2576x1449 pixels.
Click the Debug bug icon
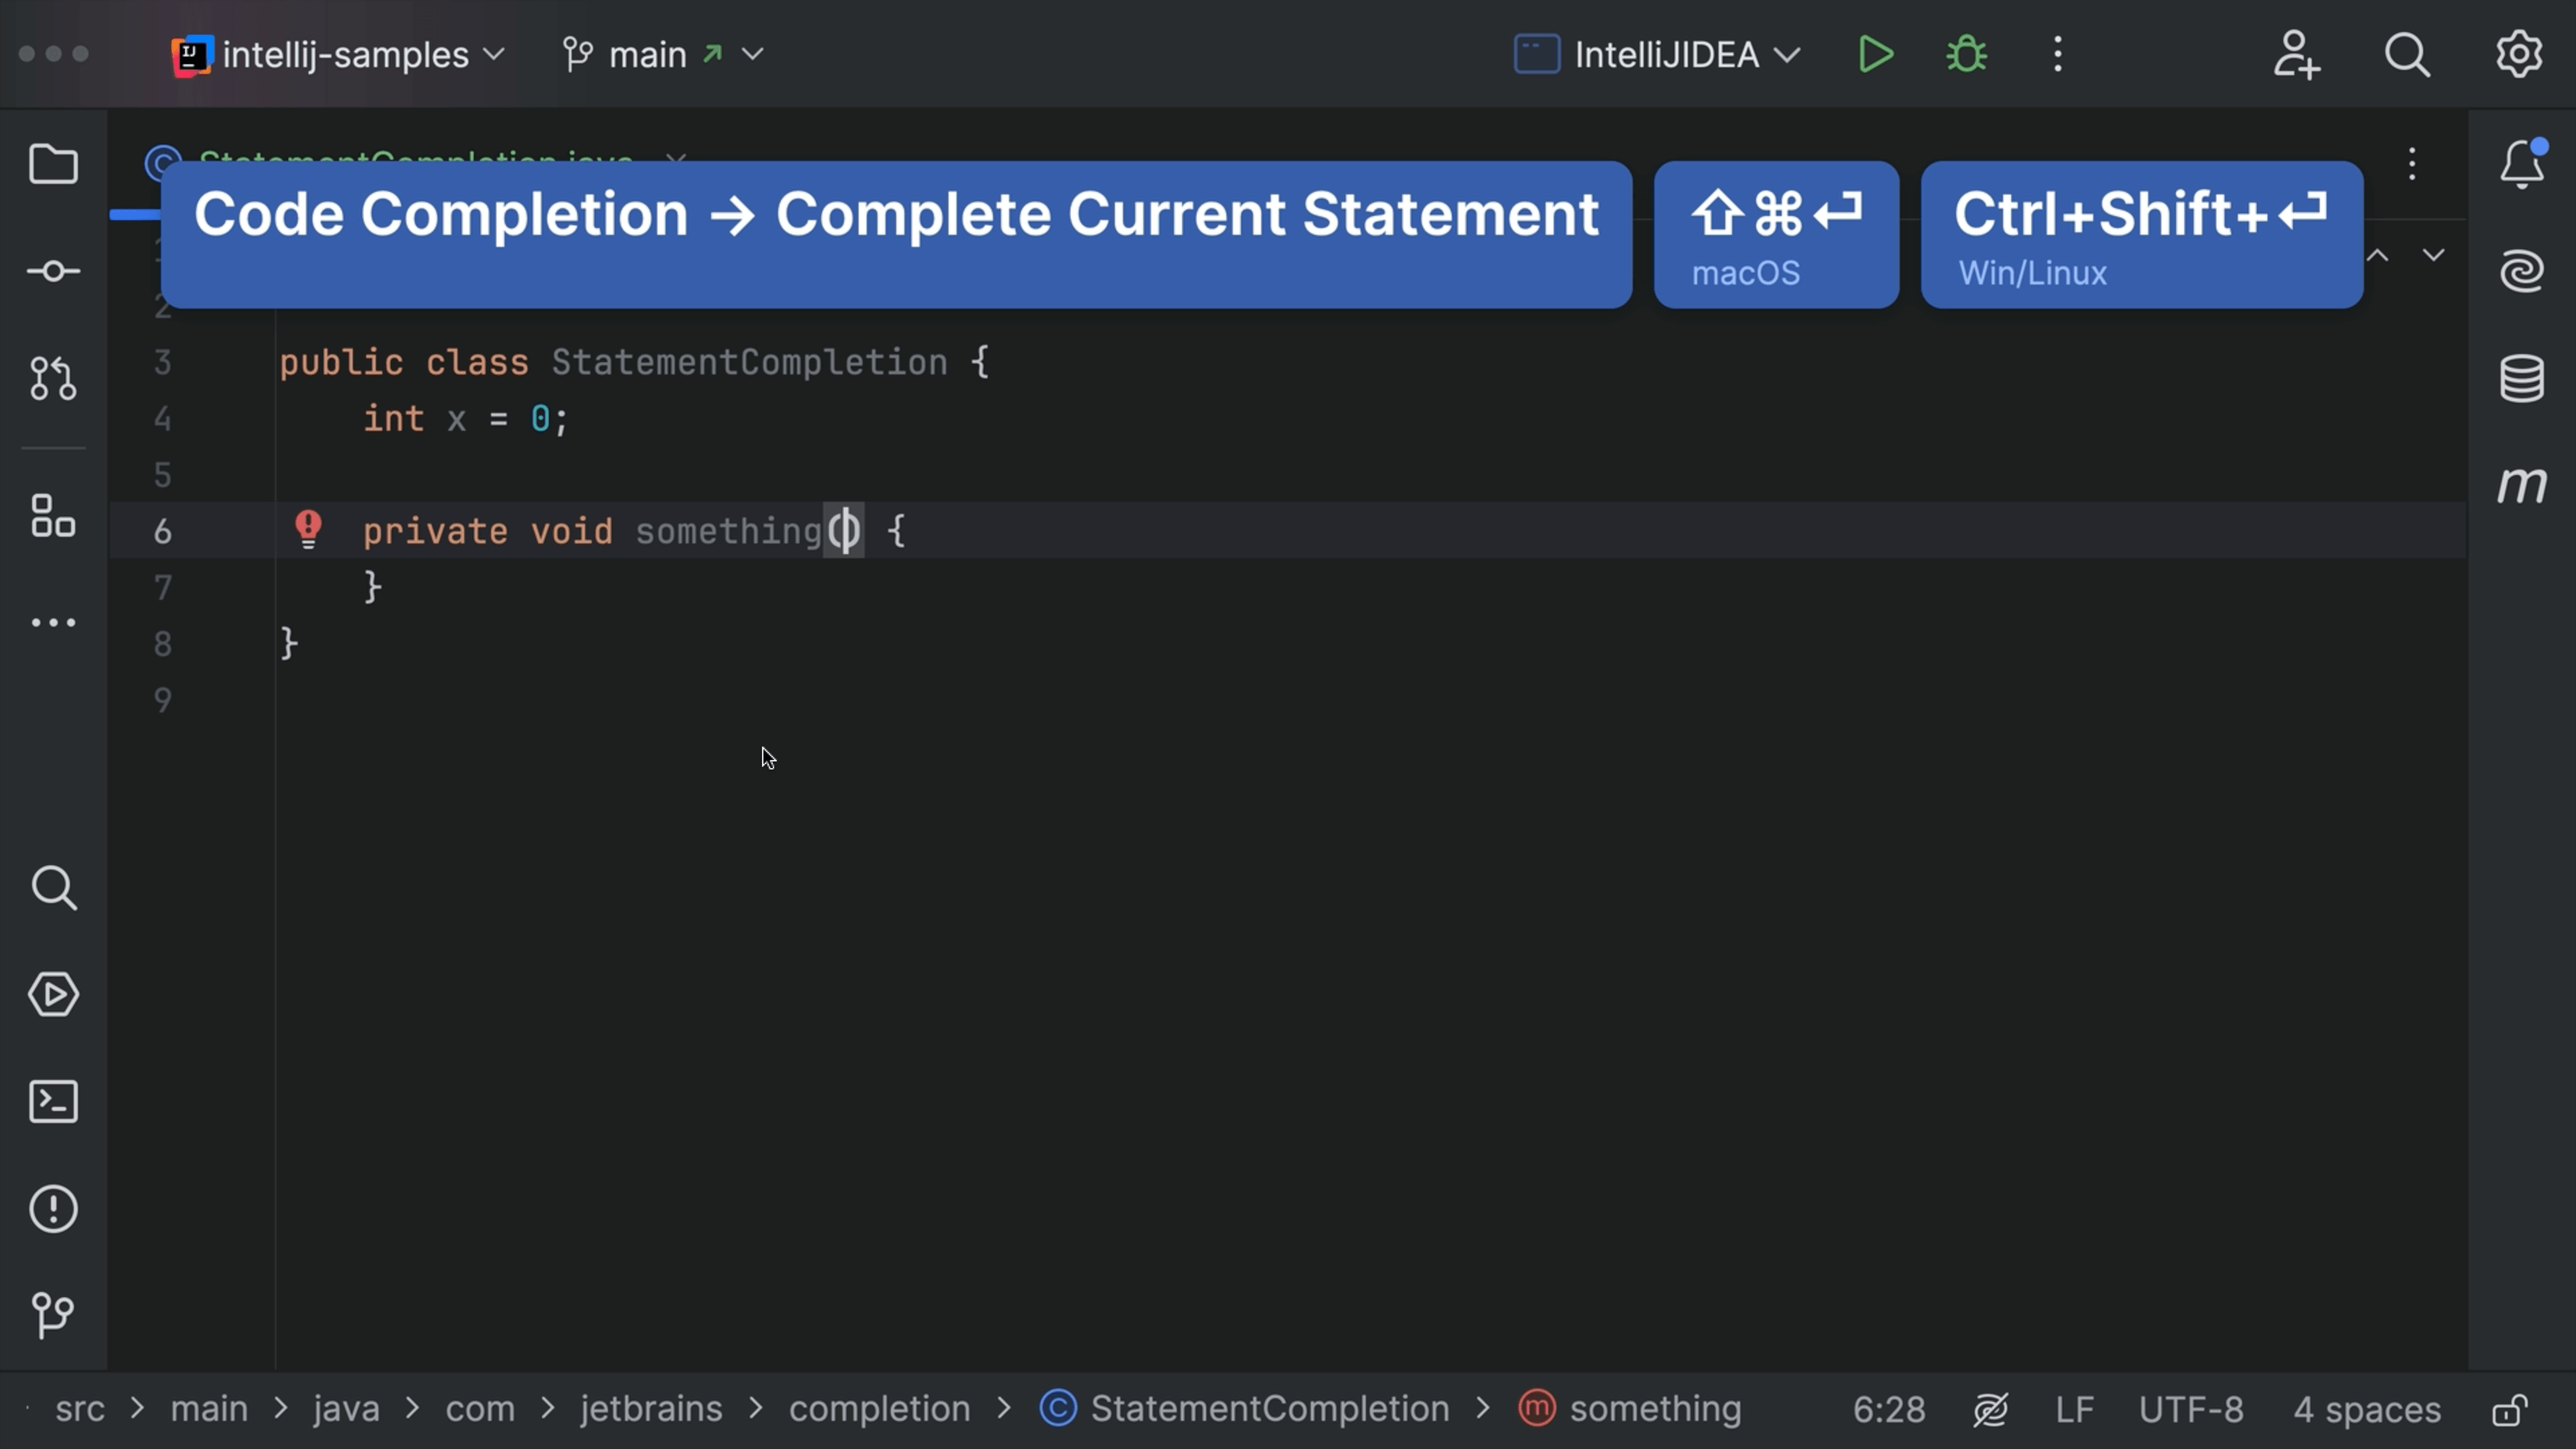(1966, 54)
